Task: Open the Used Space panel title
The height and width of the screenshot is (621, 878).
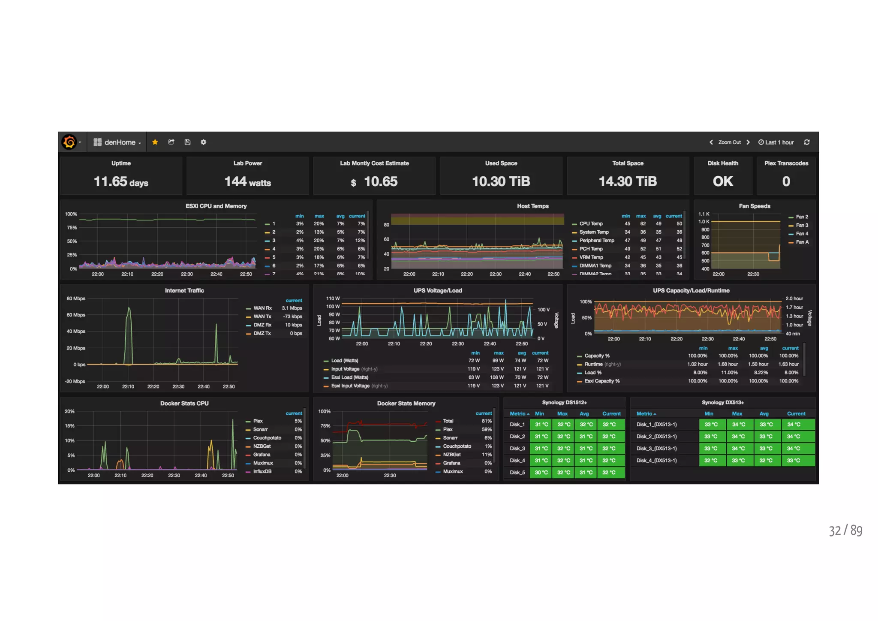Action: pos(501,163)
